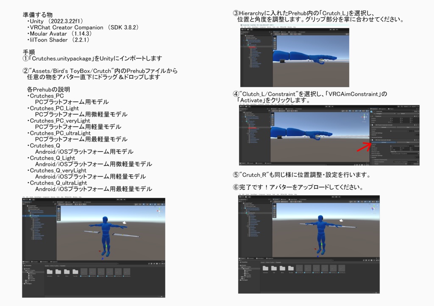Click the help icon on the Transform component
The width and height of the screenshot is (434, 306).
point(417,116)
